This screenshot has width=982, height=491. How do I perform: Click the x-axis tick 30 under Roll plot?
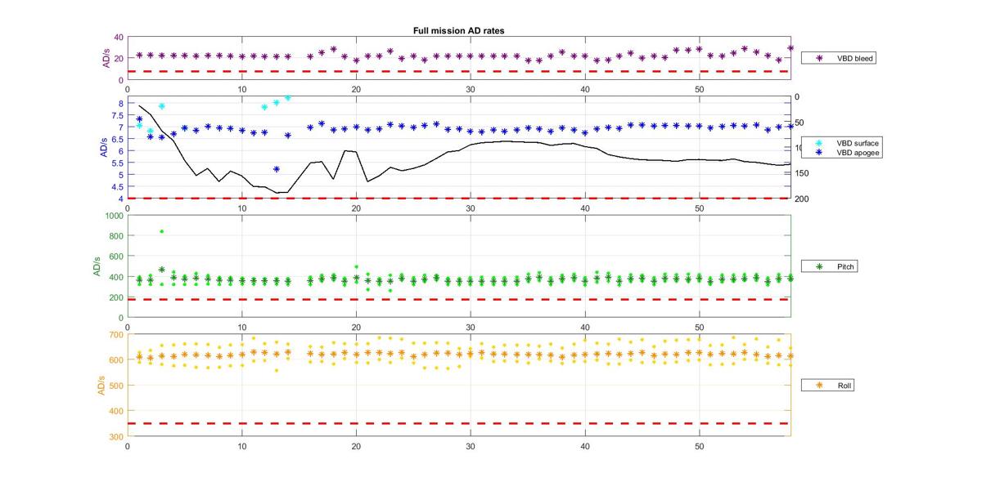pos(471,447)
